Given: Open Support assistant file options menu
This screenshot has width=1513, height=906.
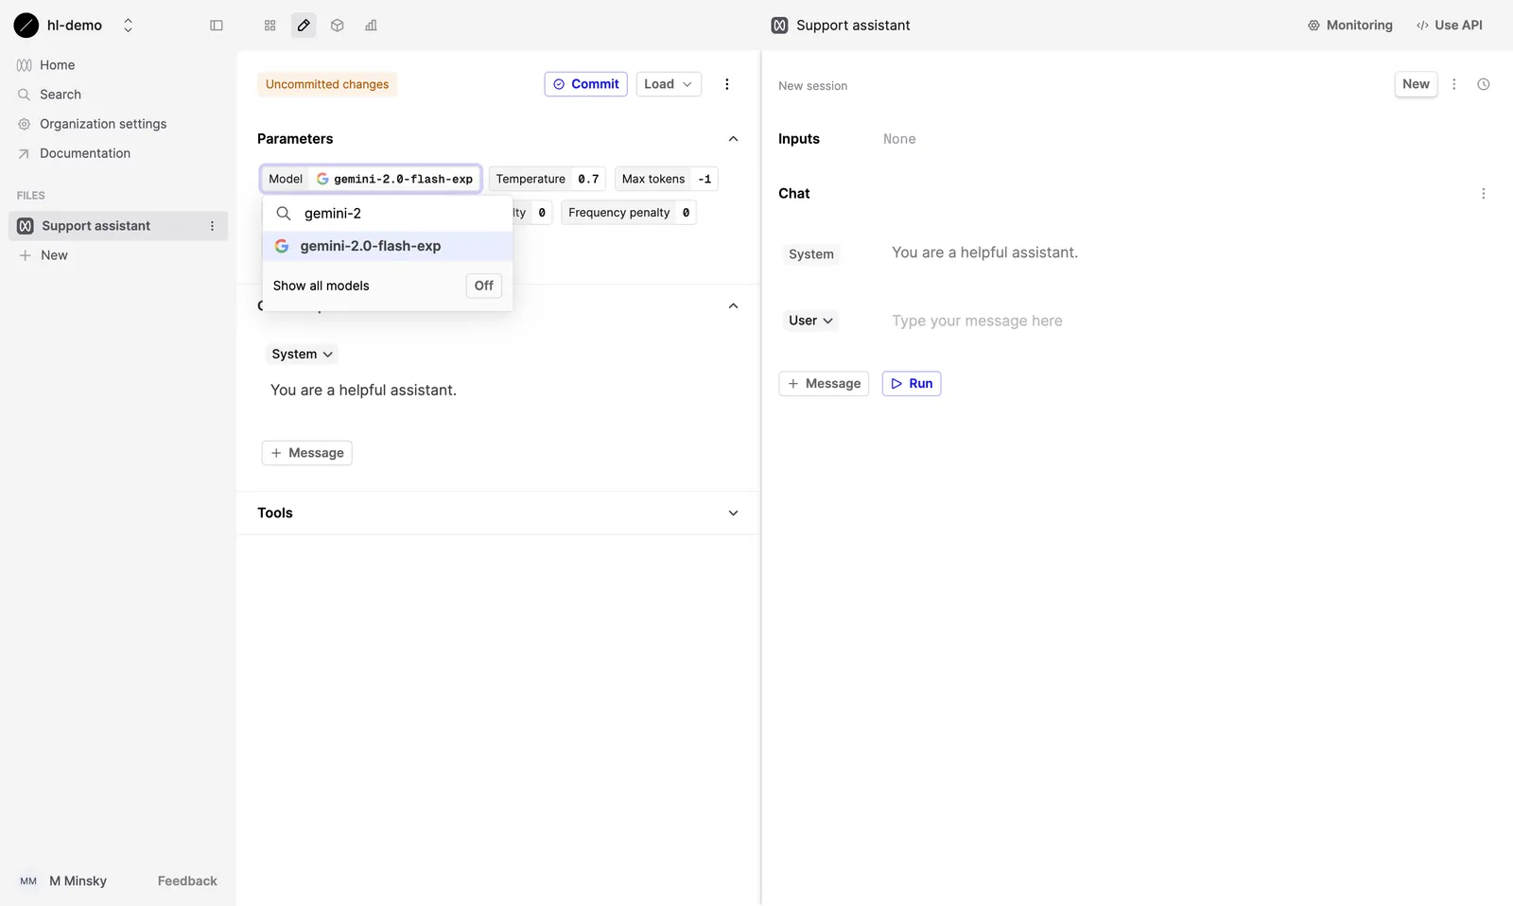Looking at the screenshot, I should 212,226.
